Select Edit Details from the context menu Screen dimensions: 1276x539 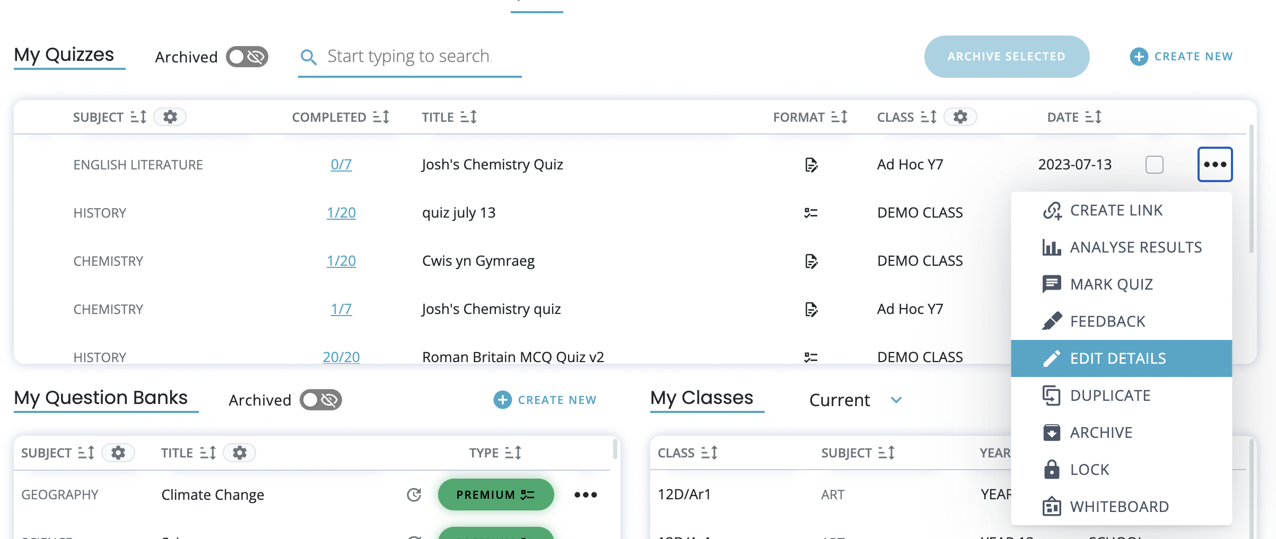pos(1117,358)
